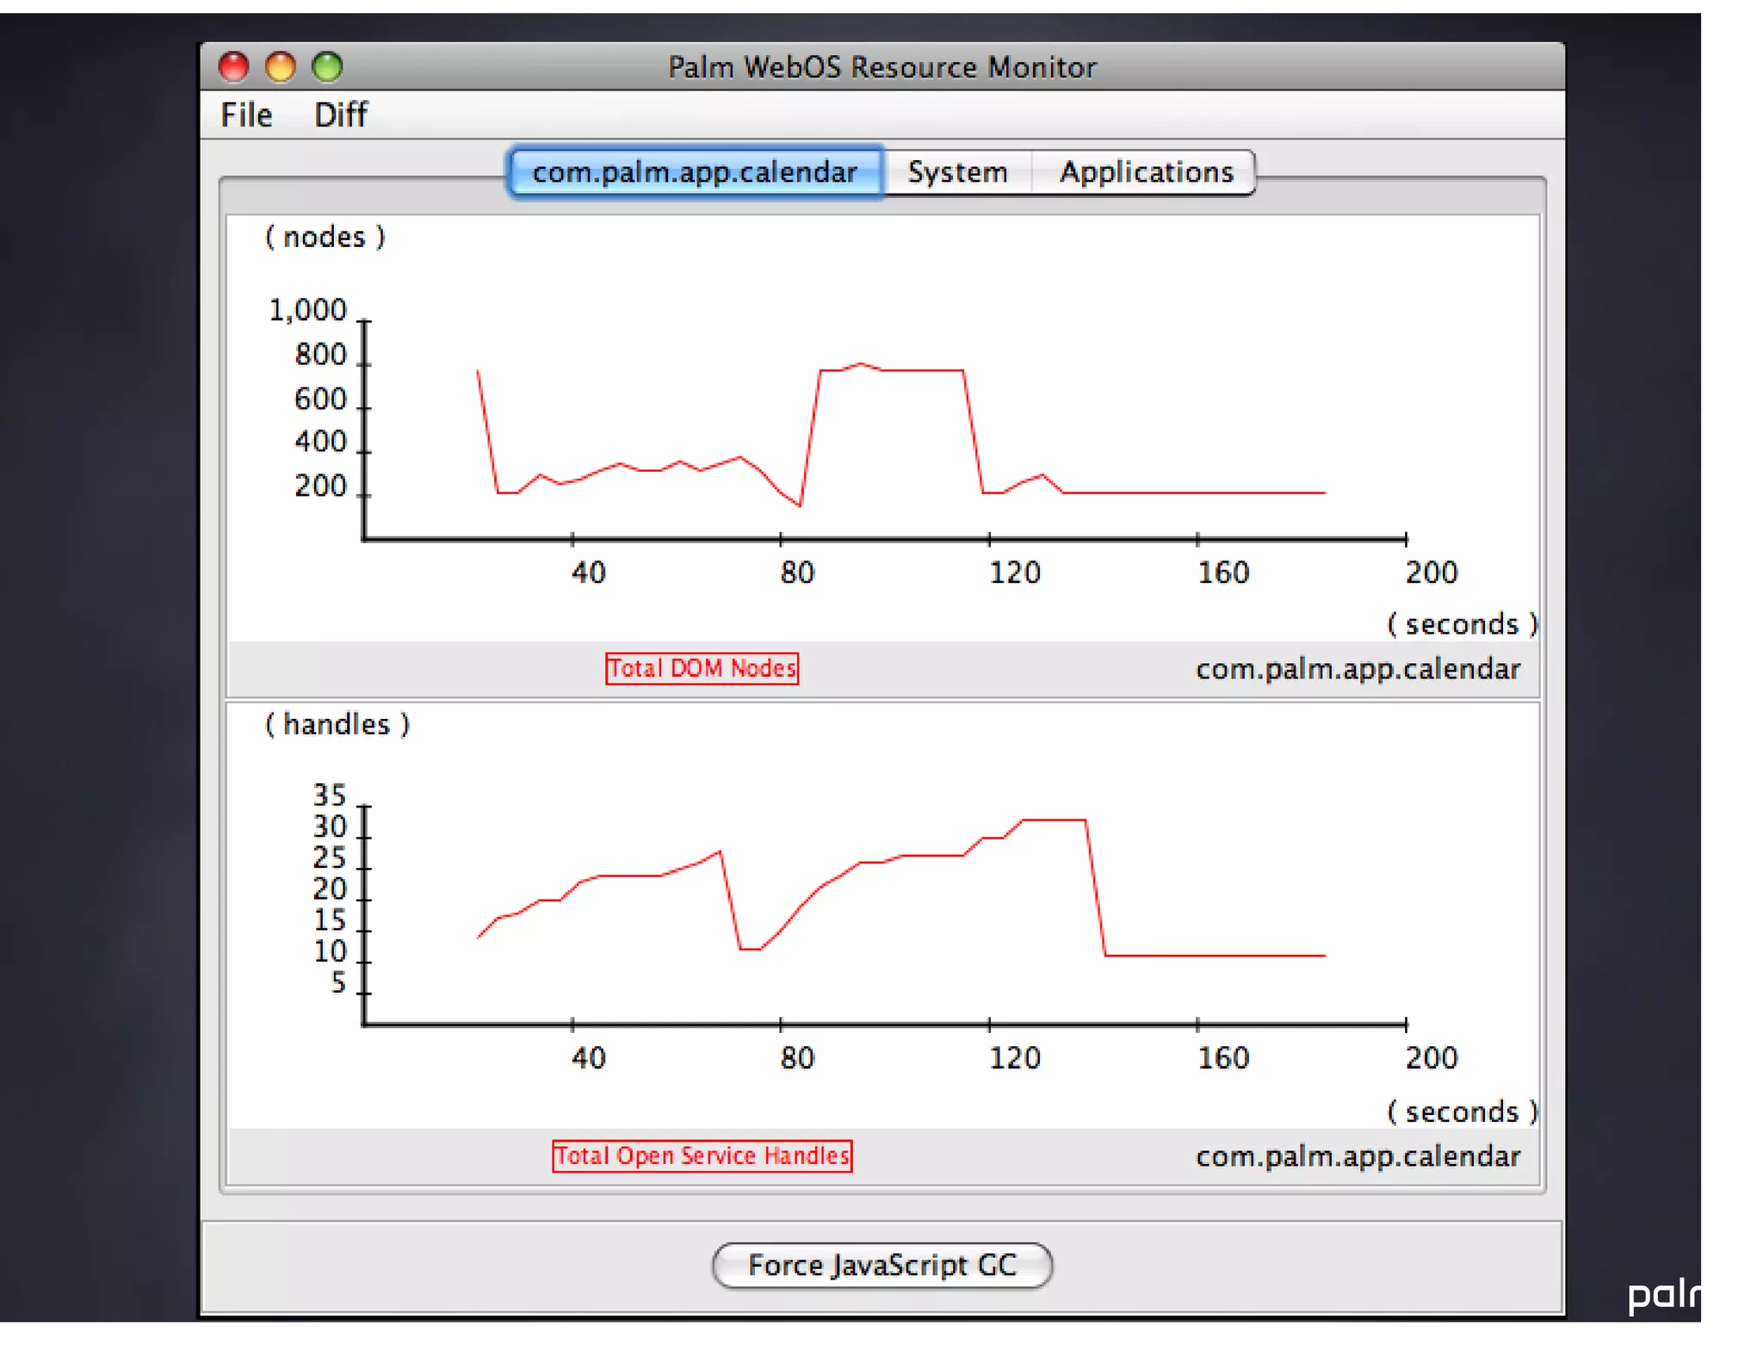Click the window title Palm WebOS Resource Monitor
The width and height of the screenshot is (1763, 1362).
(x=881, y=66)
